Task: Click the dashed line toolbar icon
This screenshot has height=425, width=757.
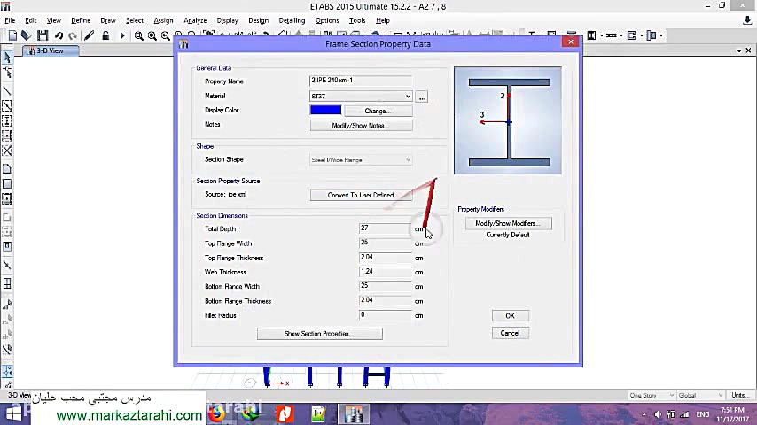Action: [x=612, y=35]
